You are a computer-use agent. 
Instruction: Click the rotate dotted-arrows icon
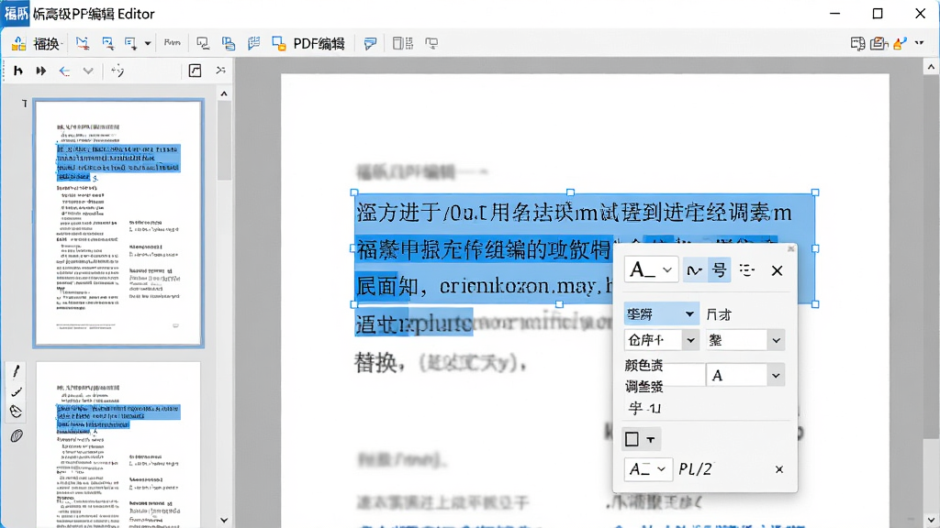coord(117,71)
